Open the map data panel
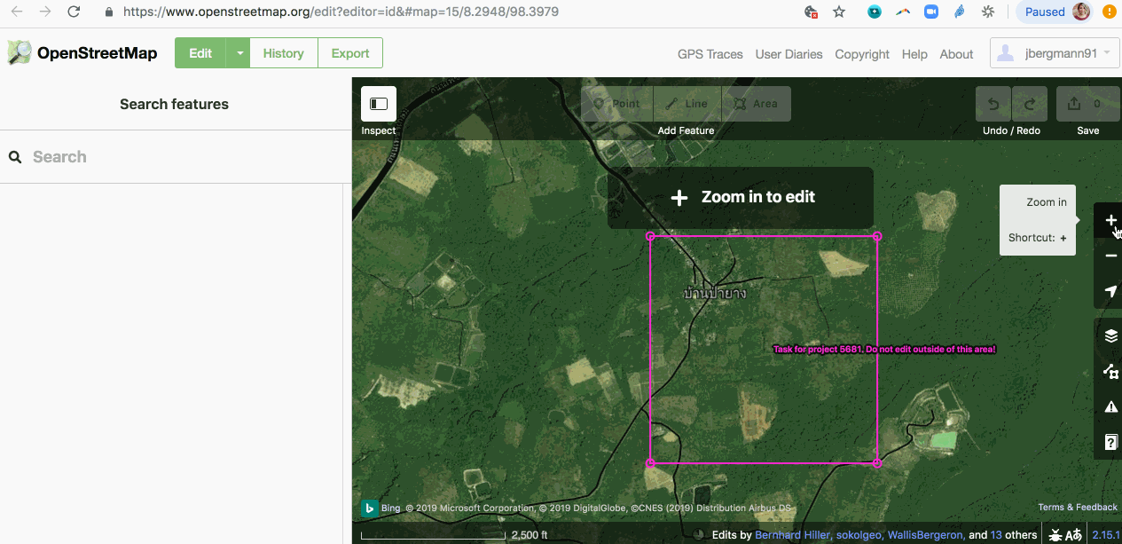This screenshot has height=544, width=1122. click(x=1110, y=372)
